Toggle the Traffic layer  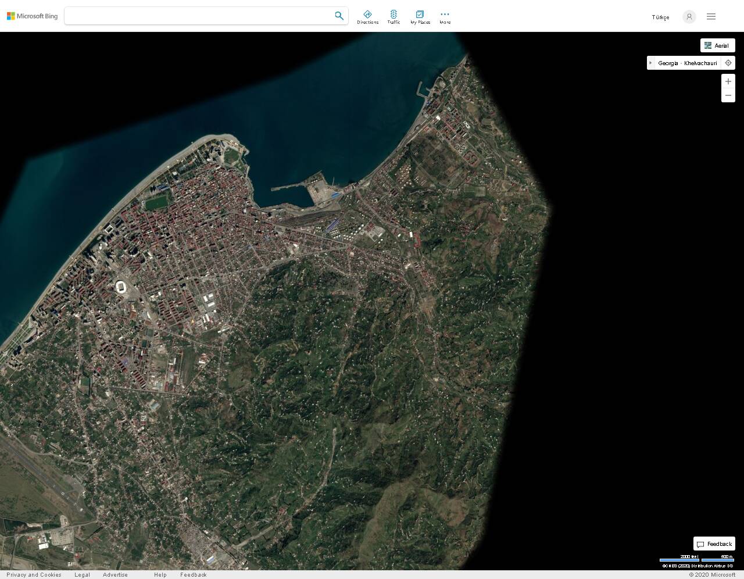(x=394, y=17)
